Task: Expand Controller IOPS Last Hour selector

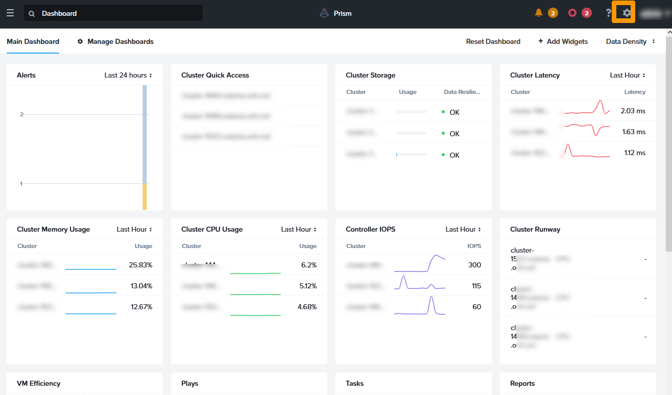Action: (x=463, y=229)
